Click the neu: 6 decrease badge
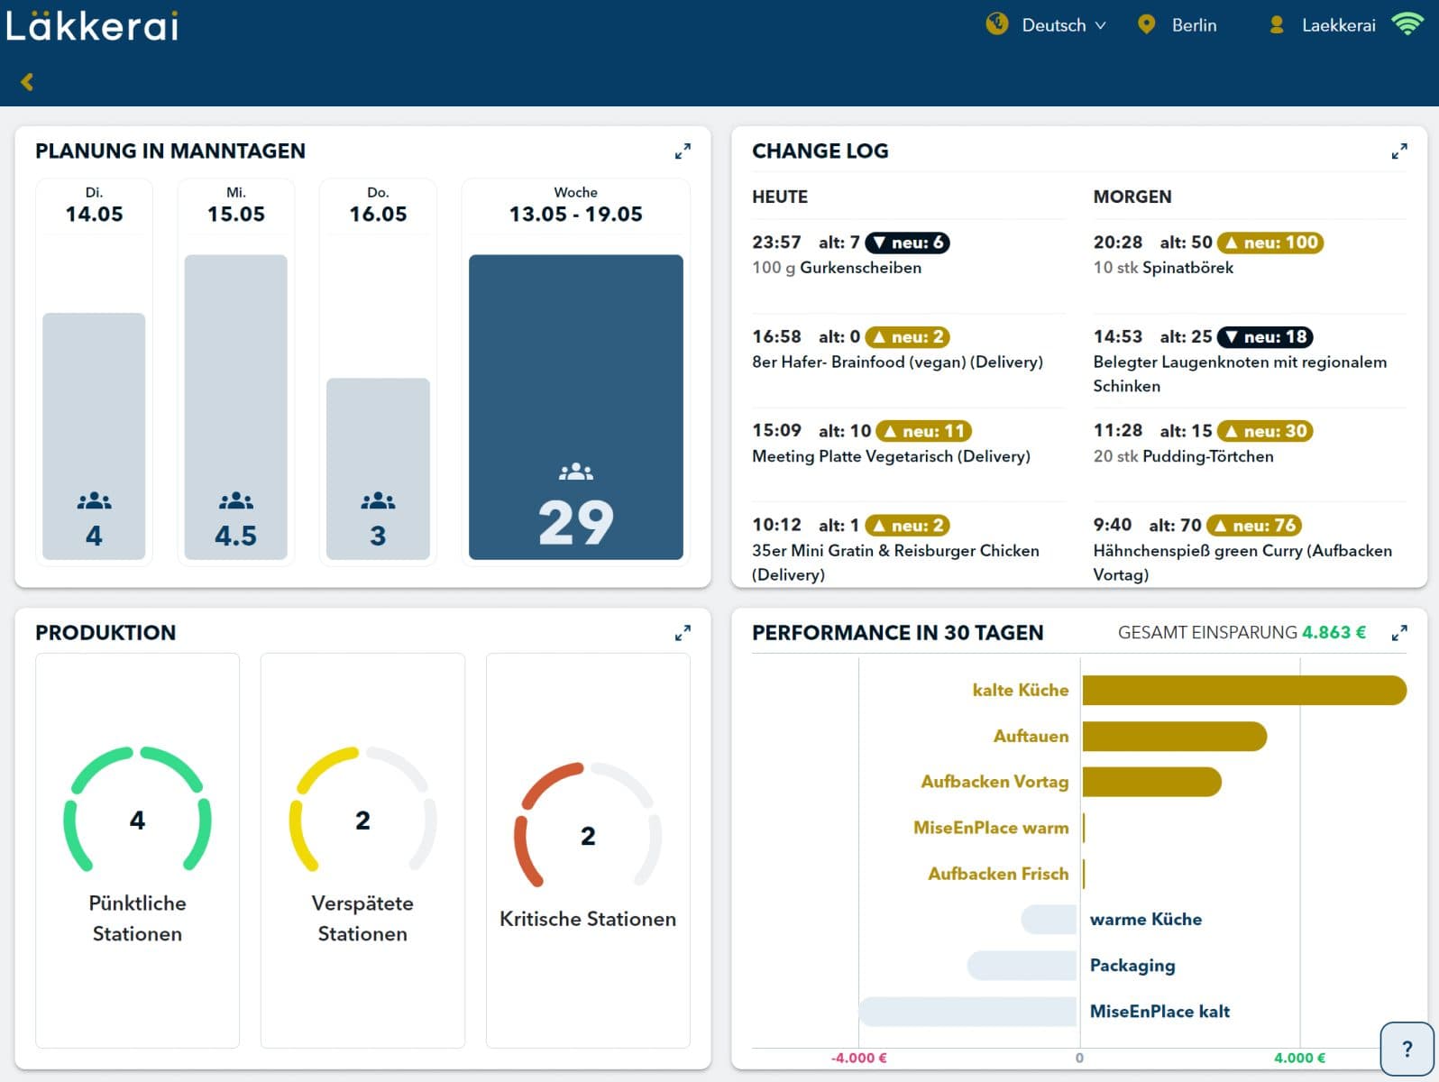1439x1082 pixels. (907, 243)
